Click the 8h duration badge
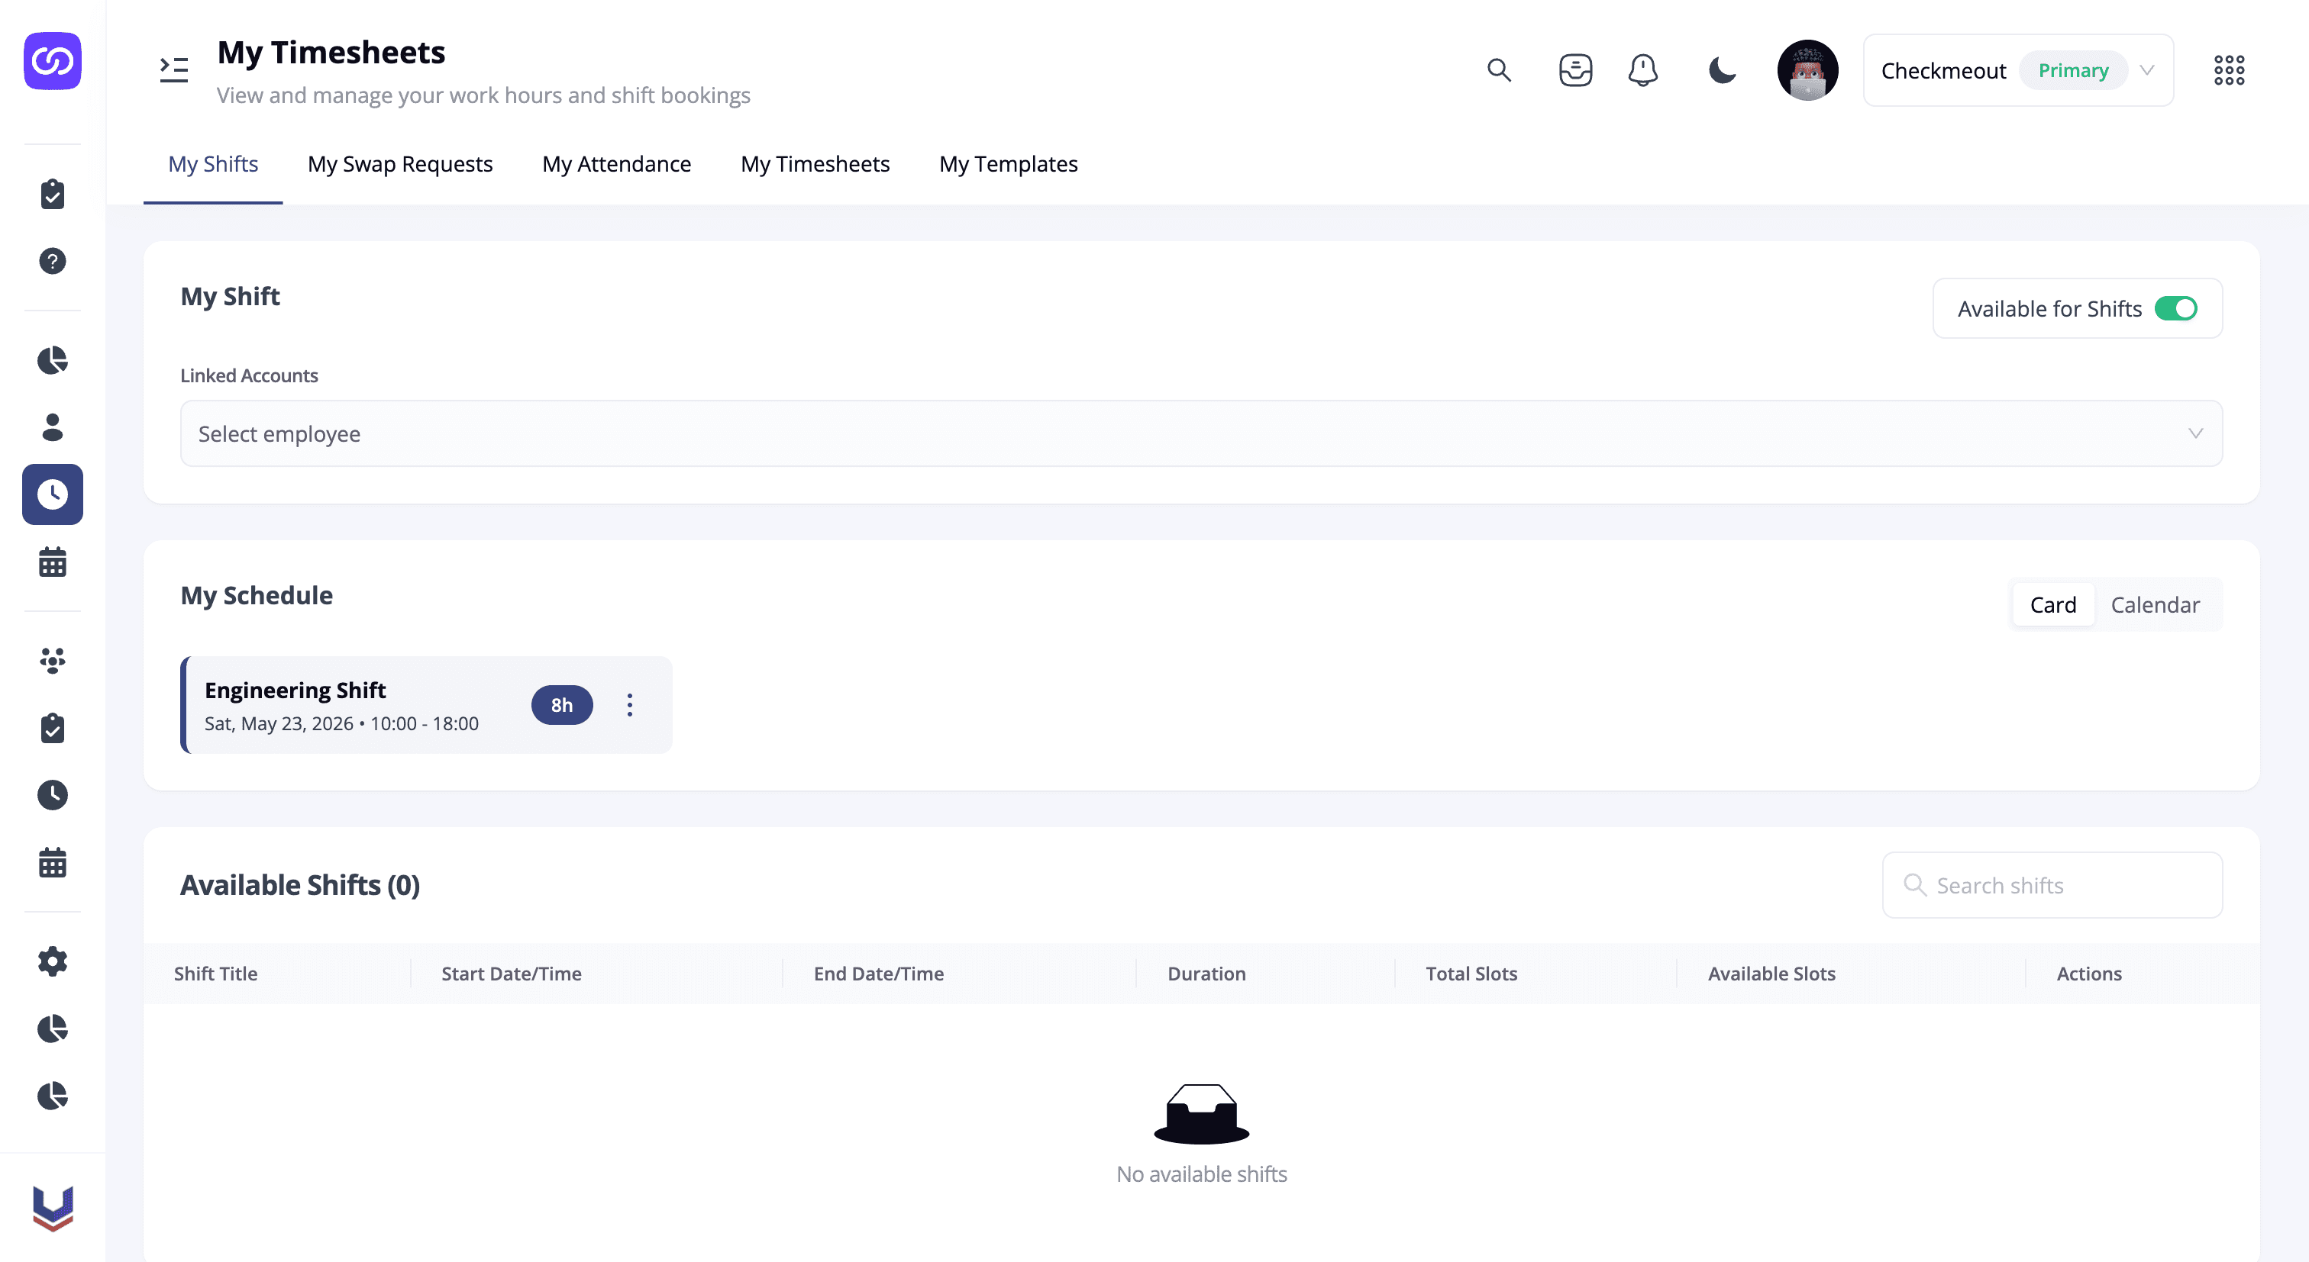This screenshot has width=2309, height=1262. (x=561, y=705)
